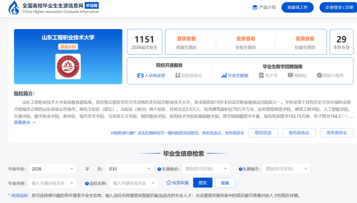Click 登录查看 for 往届生简历
The height and width of the screenshot is (203, 357).
(305, 39)
